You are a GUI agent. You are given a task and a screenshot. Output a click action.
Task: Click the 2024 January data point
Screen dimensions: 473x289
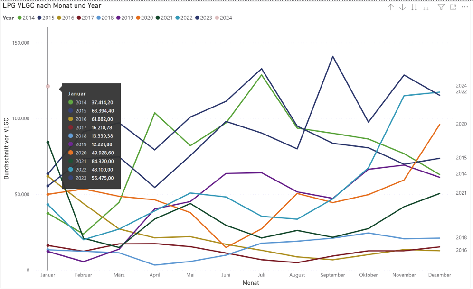(47, 86)
